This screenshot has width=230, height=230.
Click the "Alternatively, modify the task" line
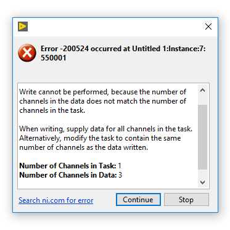[x=100, y=138]
